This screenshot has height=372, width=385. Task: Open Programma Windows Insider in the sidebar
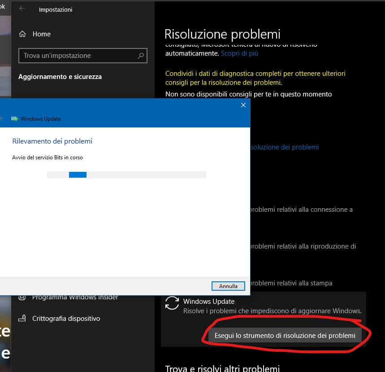point(75,297)
